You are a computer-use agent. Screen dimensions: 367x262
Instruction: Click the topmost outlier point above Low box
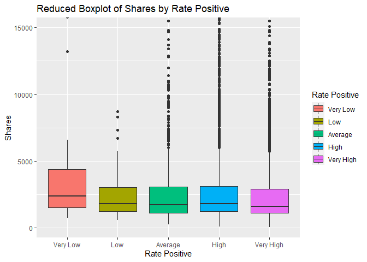117,111
